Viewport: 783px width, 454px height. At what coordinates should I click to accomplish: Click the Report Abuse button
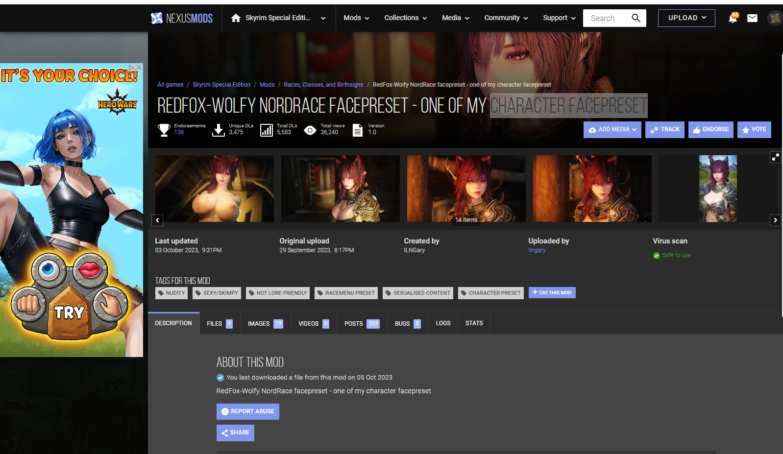click(248, 411)
